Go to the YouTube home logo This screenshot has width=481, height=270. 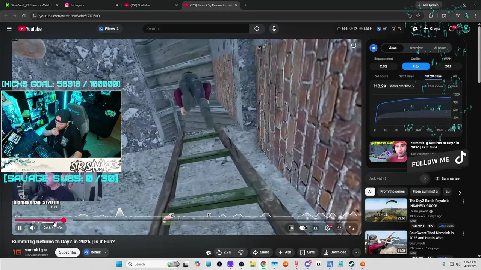(30, 29)
